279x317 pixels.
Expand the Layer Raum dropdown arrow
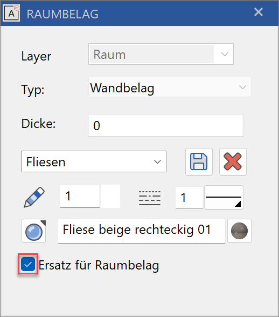pos(225,54)
